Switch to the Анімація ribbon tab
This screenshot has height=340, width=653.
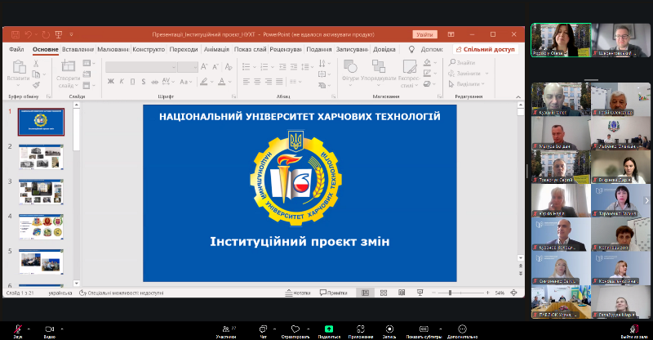[x=215, y=49]
